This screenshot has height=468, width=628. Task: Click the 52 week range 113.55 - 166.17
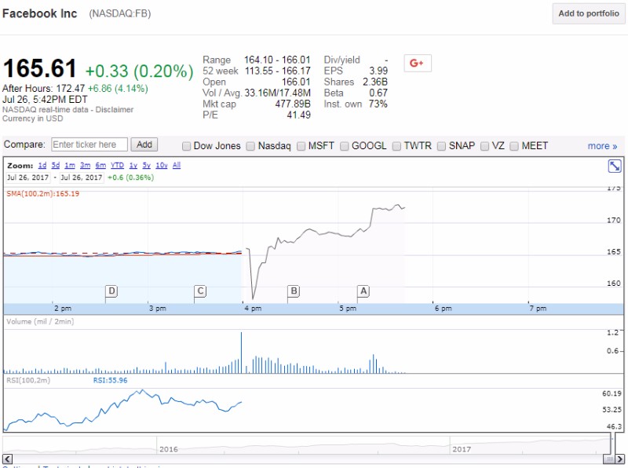click(x=278, y=71)
